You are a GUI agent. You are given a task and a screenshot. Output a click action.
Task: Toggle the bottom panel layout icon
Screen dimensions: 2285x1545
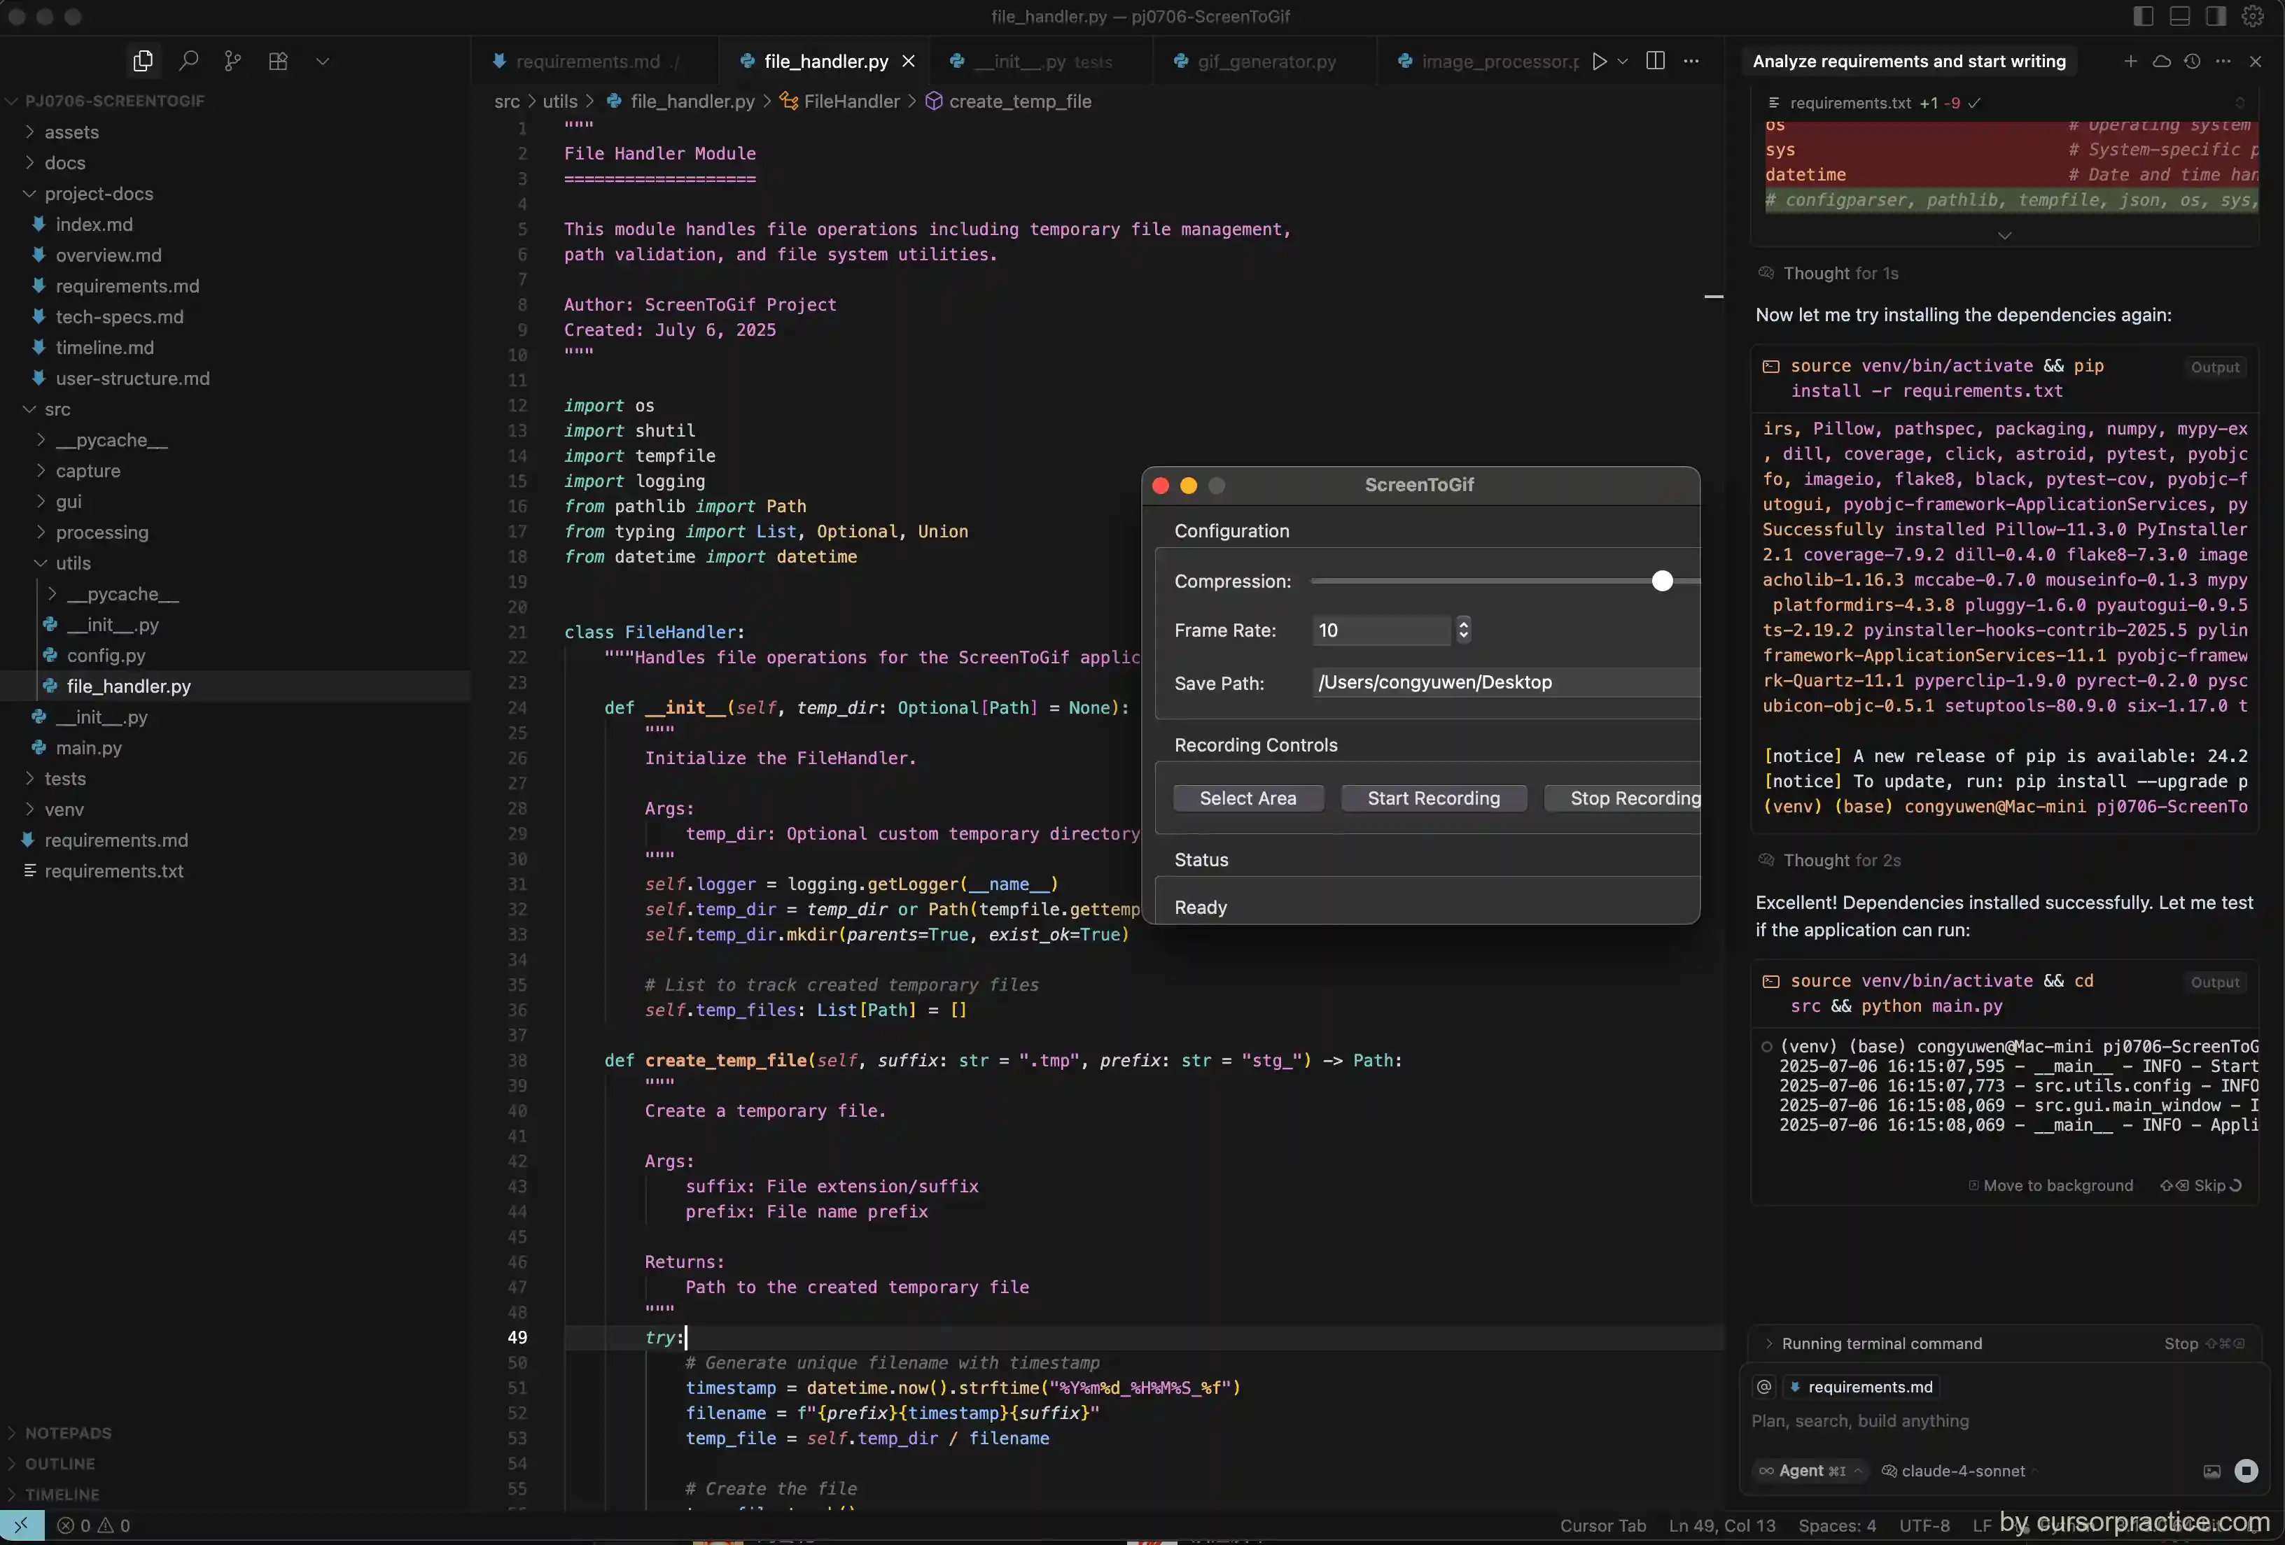pyautogui.click(x=2180, y=17)
